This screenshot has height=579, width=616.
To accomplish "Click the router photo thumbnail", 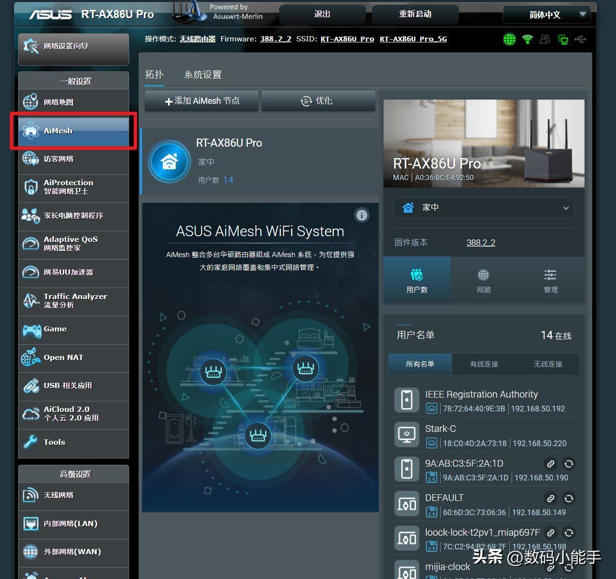I will (x=484, y=143).
